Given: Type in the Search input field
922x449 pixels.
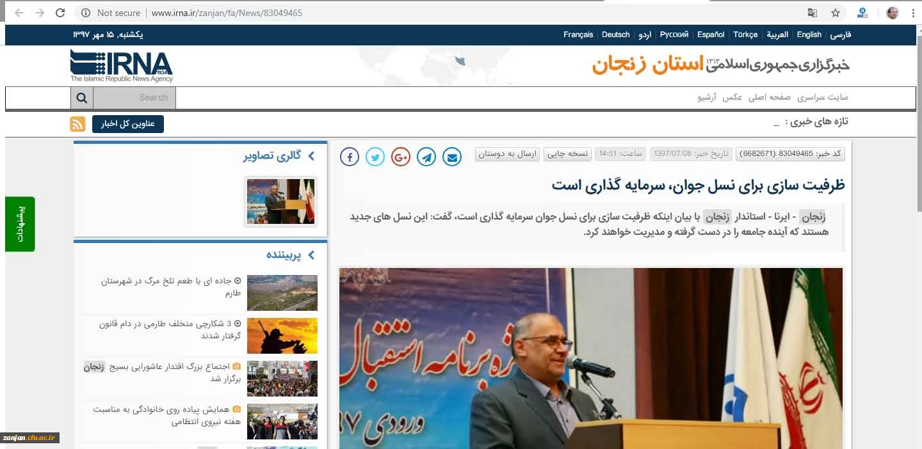Looking at the screenshot, I should (134, 98).
